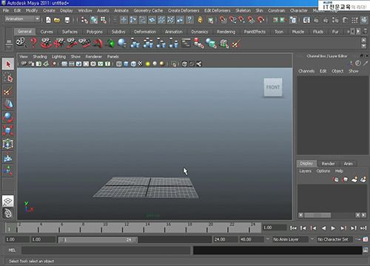370x266 pixels.
Task: Switch to the Polygons shelf tab
Action: 94,32
